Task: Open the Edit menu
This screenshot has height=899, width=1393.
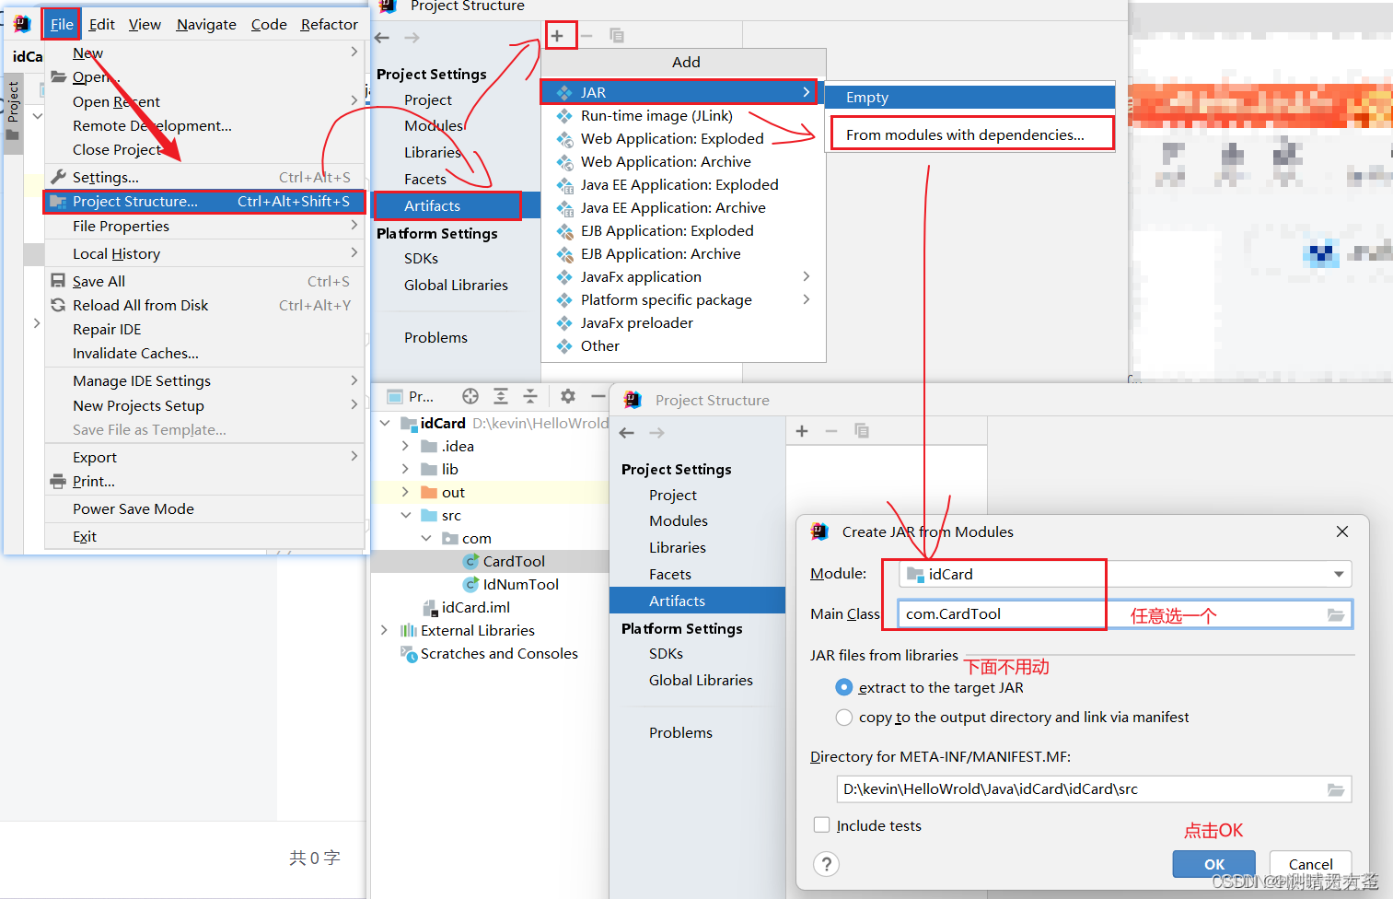Action: (101, 24)
